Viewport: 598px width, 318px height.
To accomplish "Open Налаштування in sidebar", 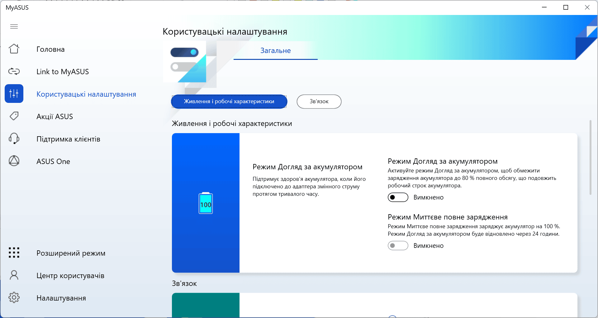I will [61, 298].
